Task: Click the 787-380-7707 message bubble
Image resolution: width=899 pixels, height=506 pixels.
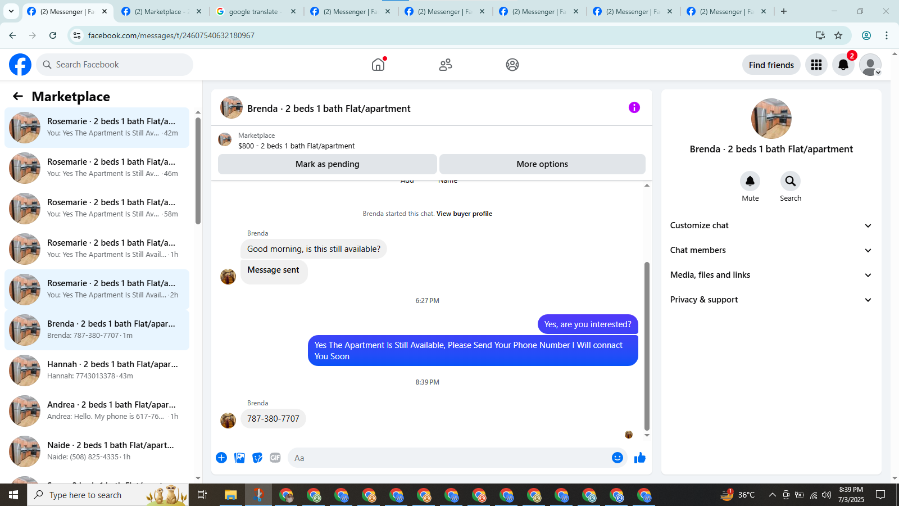Action: point(273,419)
